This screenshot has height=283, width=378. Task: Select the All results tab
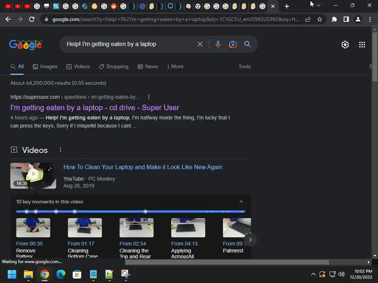17,67
